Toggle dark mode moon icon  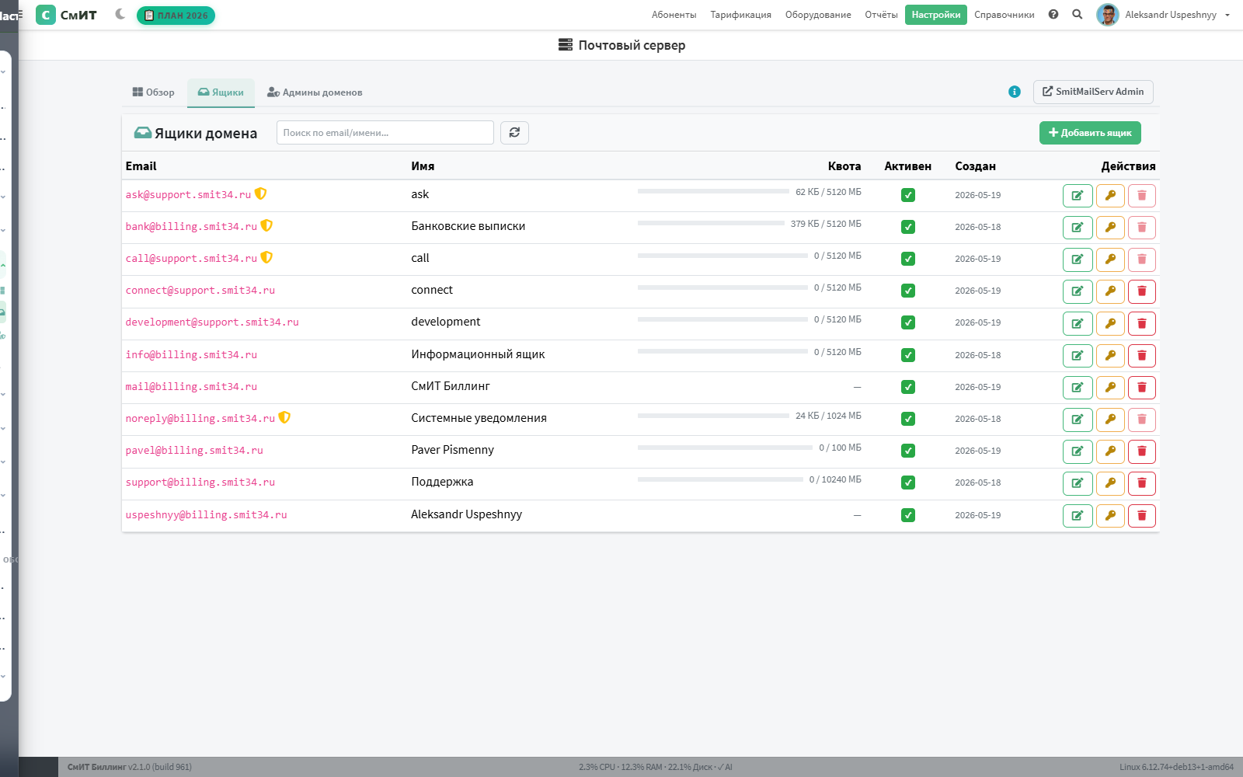[120, 14]
